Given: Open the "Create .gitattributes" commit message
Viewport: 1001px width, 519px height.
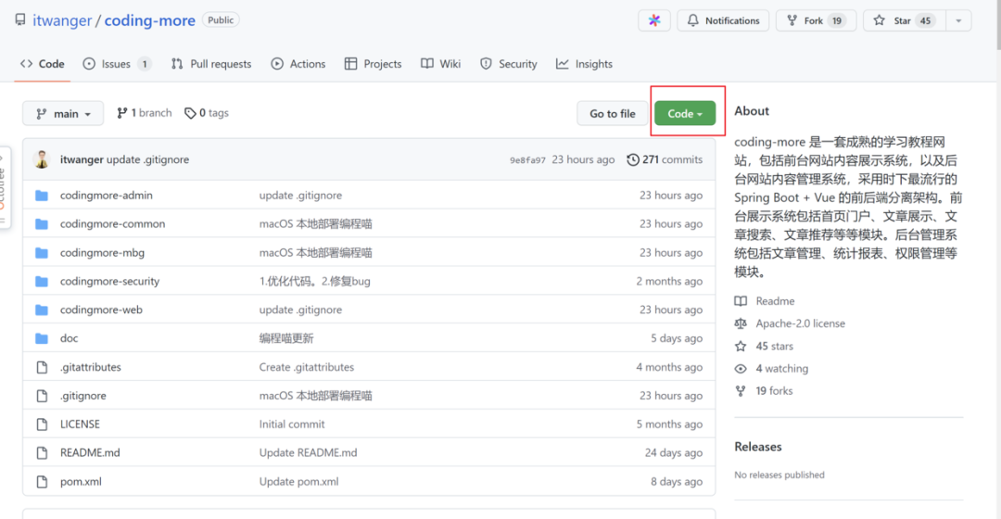Looking at the screenshot, I should (x=307, y=367).
